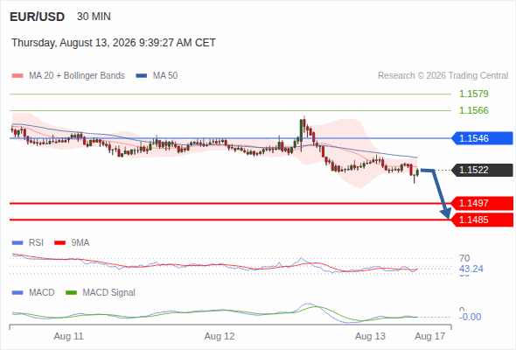Click the MA 50 legend color swatch
Viewport: 516px width, 350px height.
142,76
